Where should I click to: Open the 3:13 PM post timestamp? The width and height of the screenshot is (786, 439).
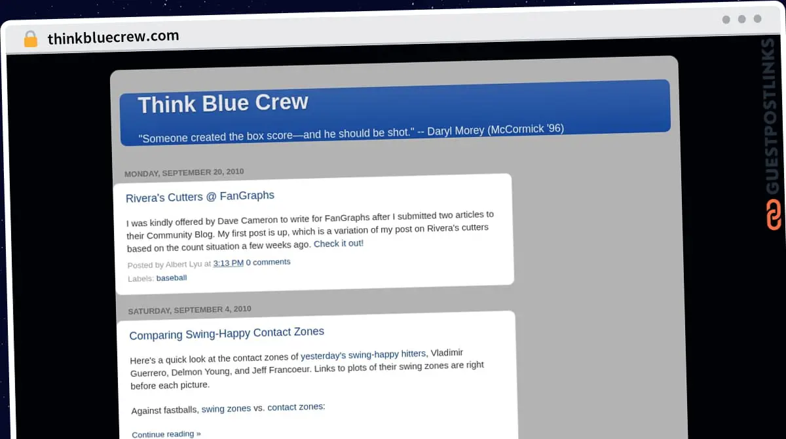[x=228, y=263]
